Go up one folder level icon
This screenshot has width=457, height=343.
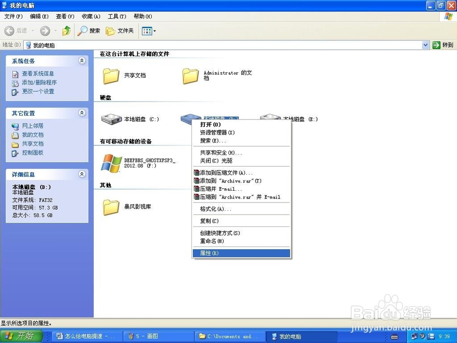(x=66, y=31)
